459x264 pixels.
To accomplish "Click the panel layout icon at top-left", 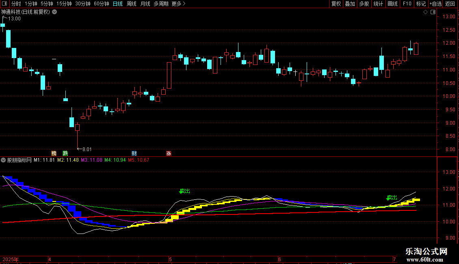I will (x=4, y=4).
